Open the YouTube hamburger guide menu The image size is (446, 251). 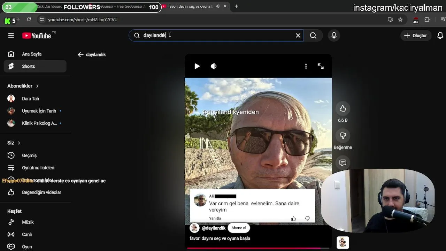pos(11,36)
